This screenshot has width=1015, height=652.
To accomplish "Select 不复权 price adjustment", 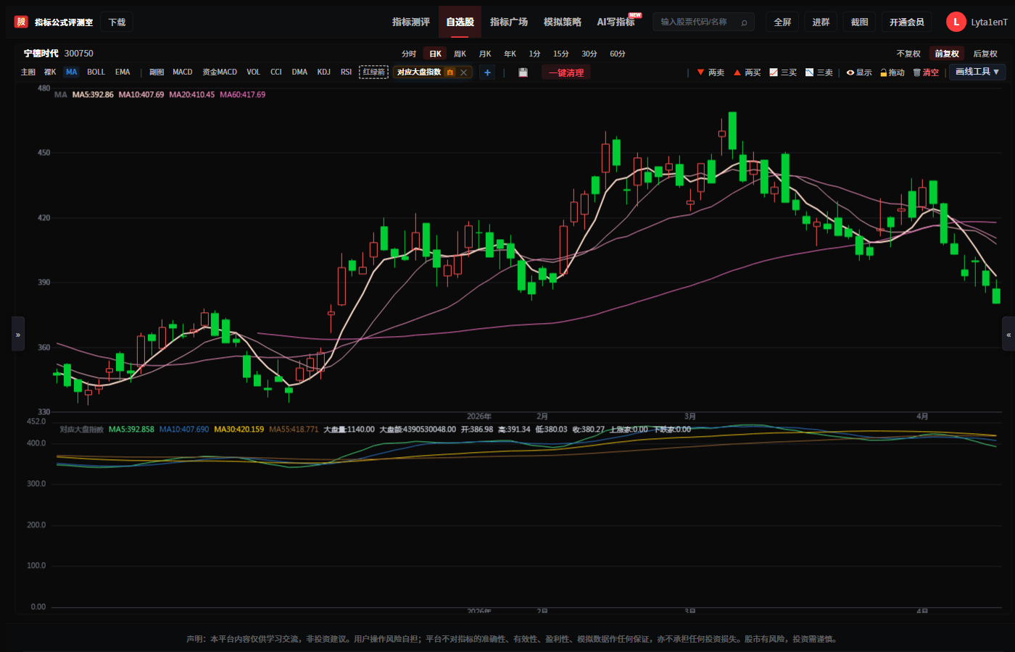I will (908, 54).
